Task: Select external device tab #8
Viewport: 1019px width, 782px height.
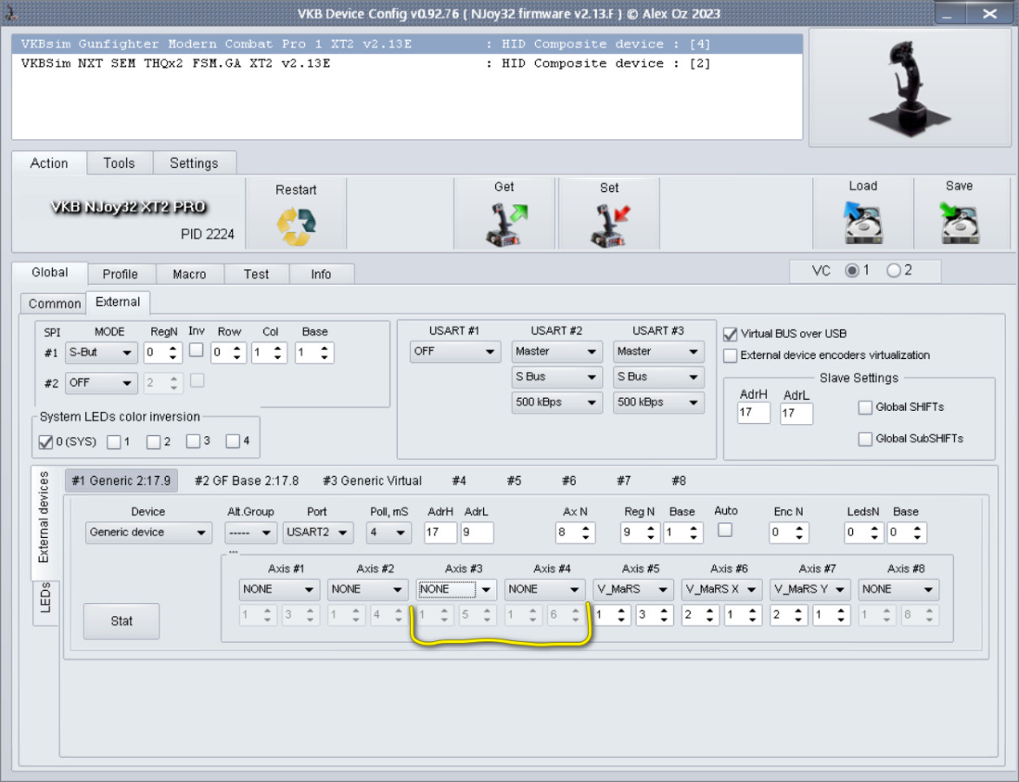Action: point(678,480)
